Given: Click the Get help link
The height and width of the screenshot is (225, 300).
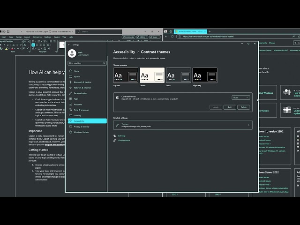Looking at the screenshot, I should 121,136.
